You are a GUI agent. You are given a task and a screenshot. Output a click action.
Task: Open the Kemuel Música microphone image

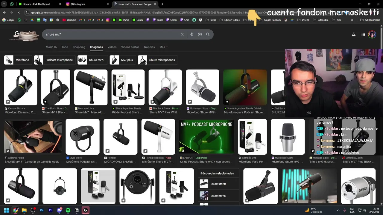[21, 87]
